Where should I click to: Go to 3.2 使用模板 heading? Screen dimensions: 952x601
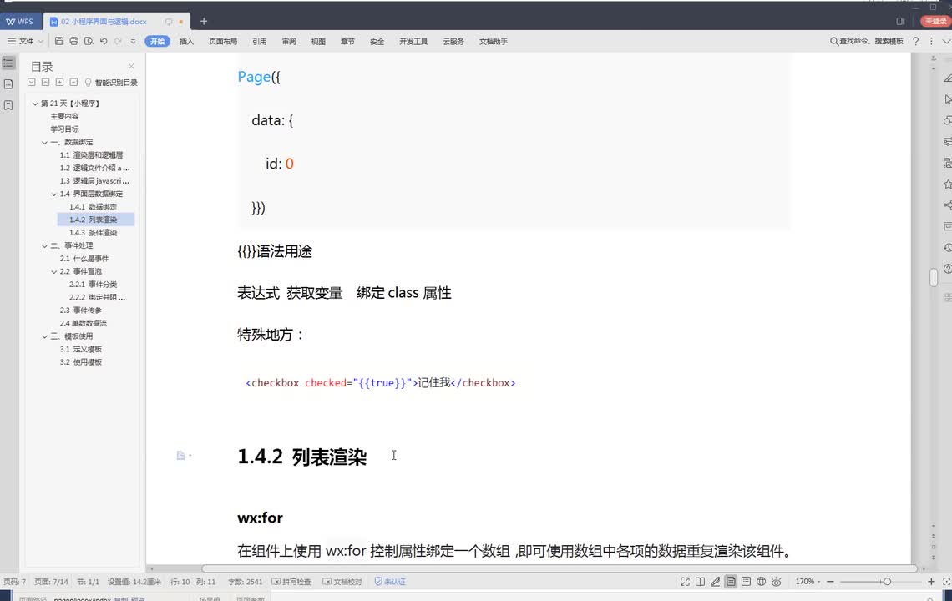point(80,361)
